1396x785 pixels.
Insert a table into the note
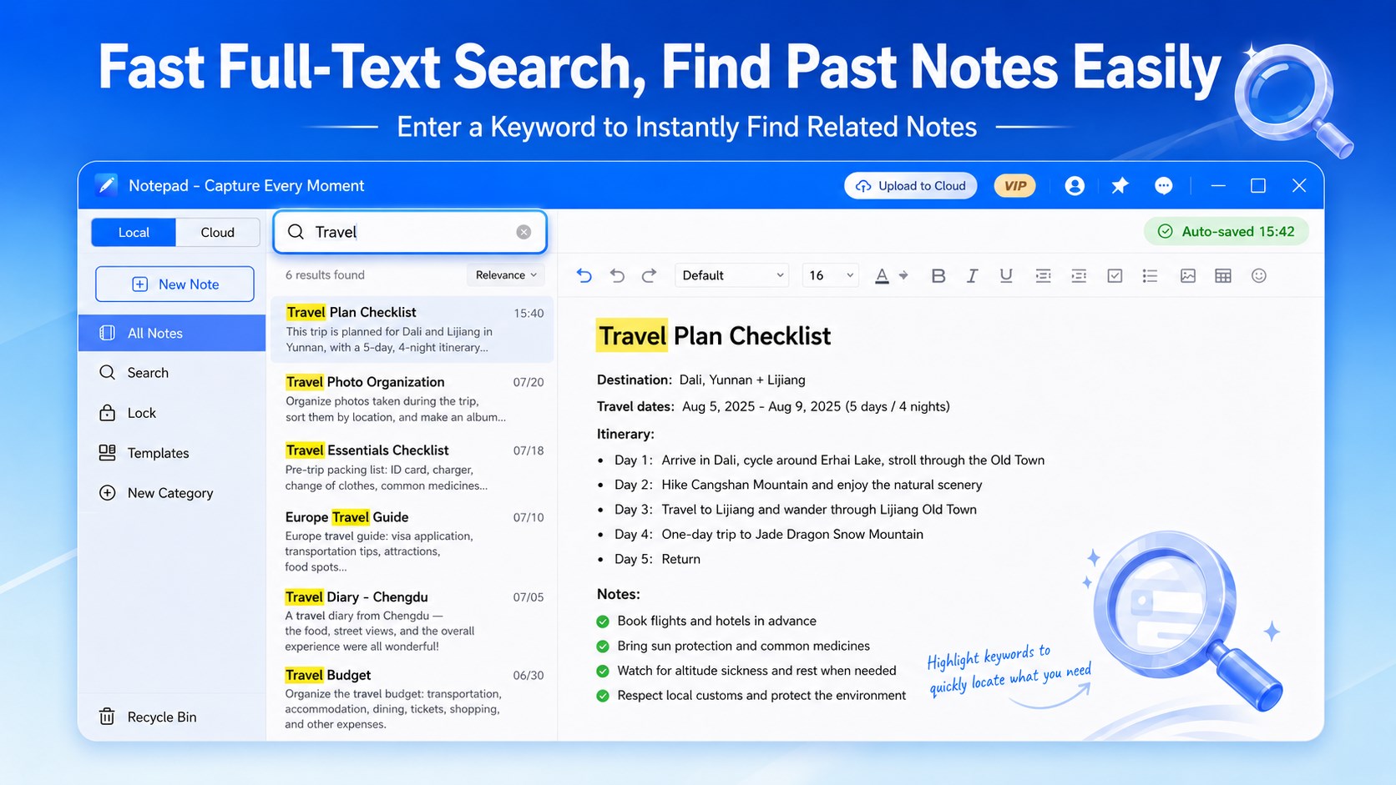(1223, 275)
